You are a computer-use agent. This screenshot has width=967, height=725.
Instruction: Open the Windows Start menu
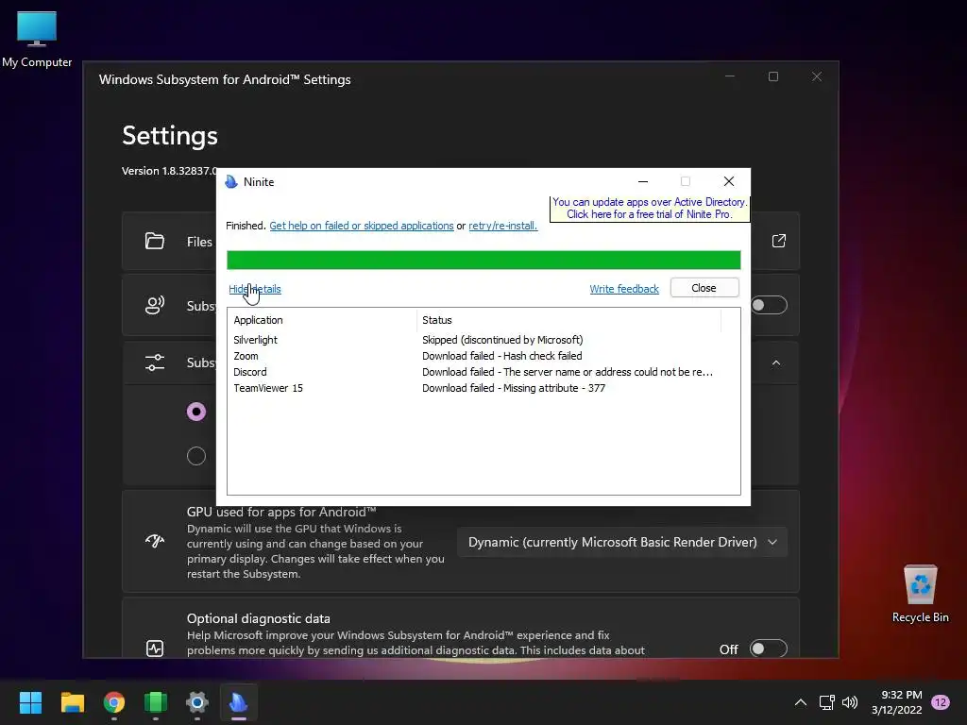(x=30, y=702)
